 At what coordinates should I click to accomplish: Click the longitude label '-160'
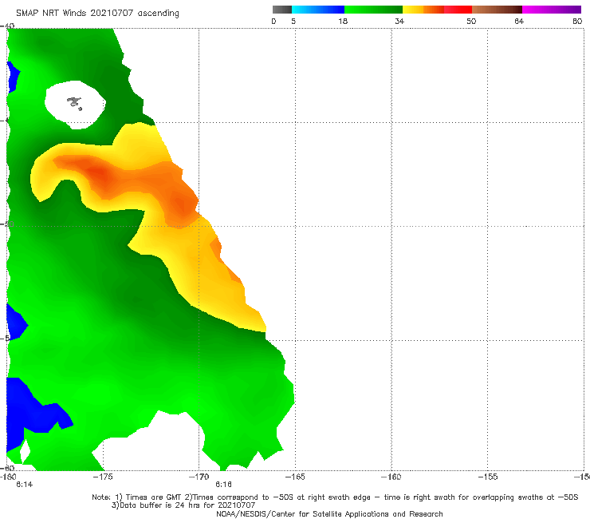[x=391, y=477]
